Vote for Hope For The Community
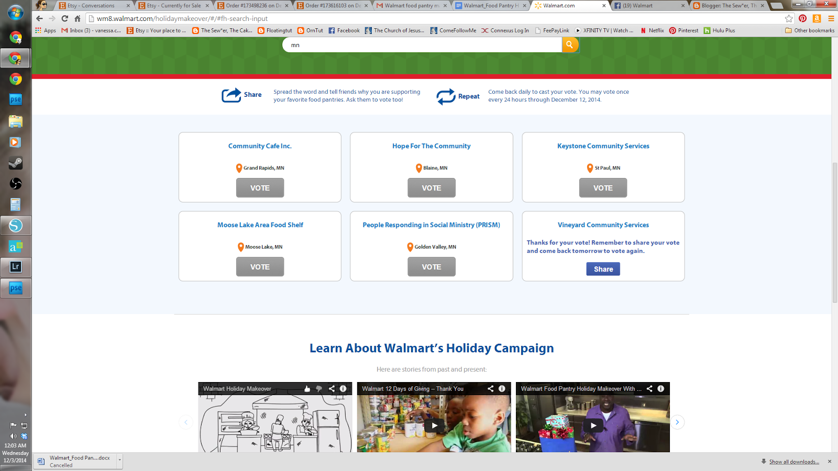The image size is (838, 471). pyautogui.click(x=432, y=188)
